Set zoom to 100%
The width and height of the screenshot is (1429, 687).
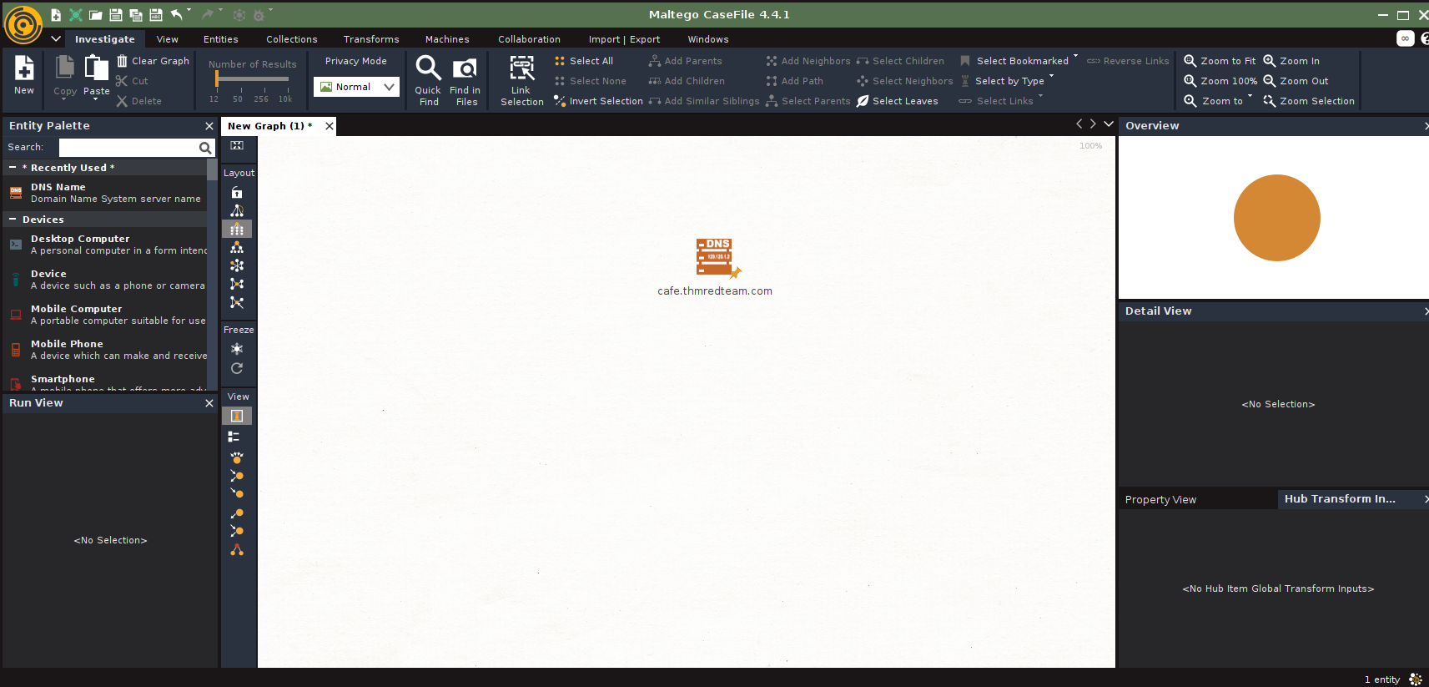tap(1220, 81)
